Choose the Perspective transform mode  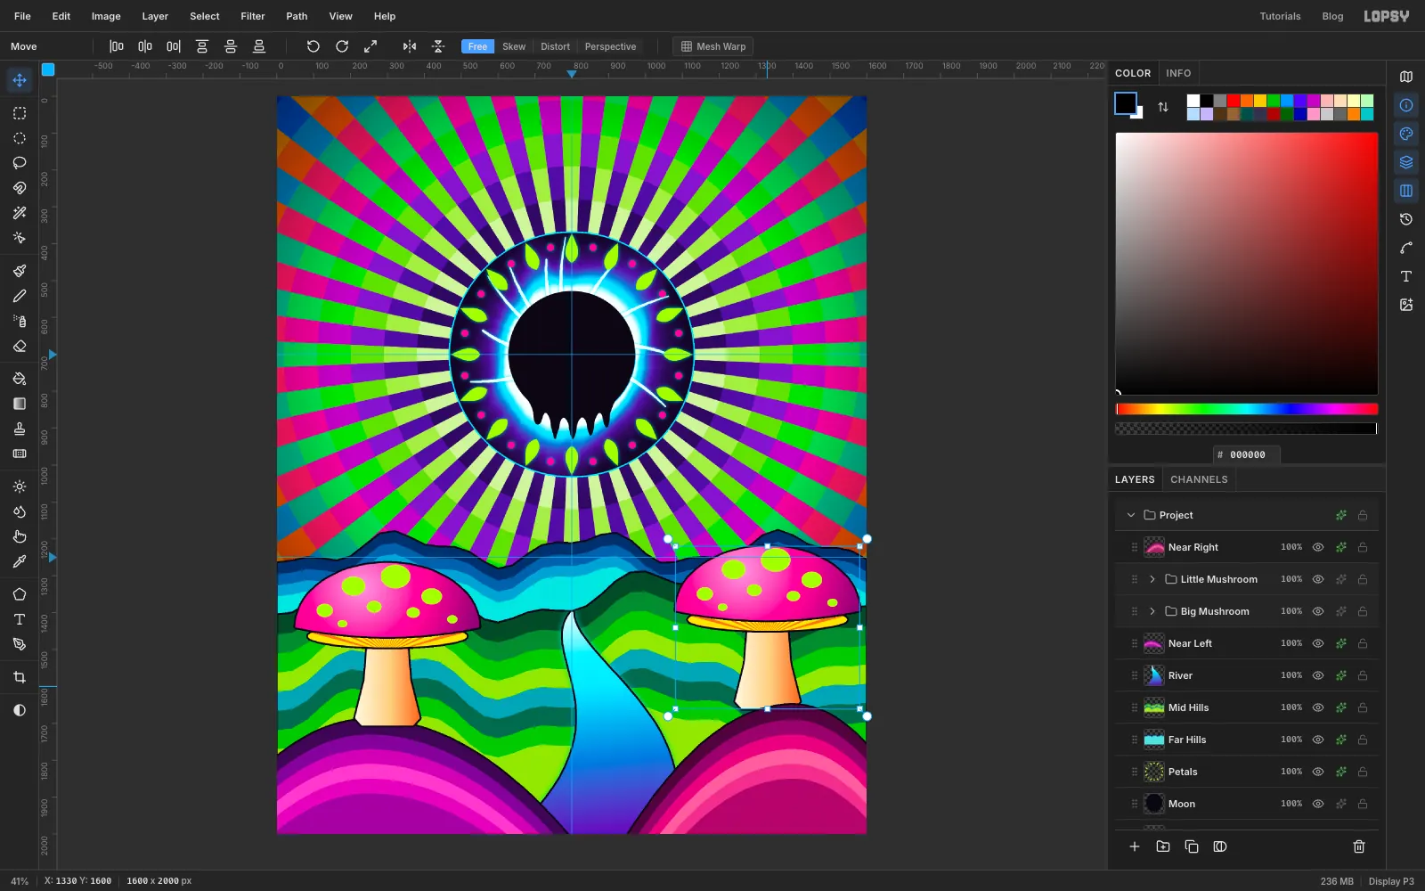(610, 46)
